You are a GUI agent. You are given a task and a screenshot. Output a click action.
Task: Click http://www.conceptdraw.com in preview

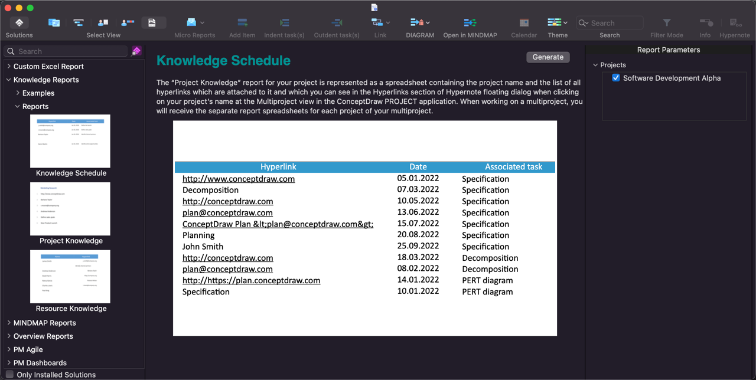click(239, 179)
